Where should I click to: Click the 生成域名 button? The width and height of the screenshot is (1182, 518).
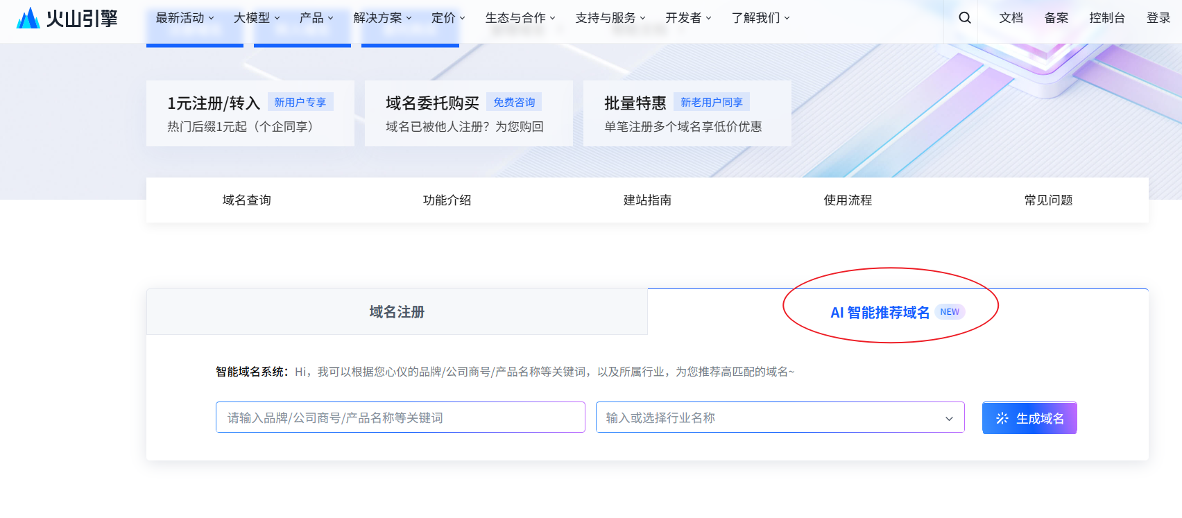[x=1029, y=418]
